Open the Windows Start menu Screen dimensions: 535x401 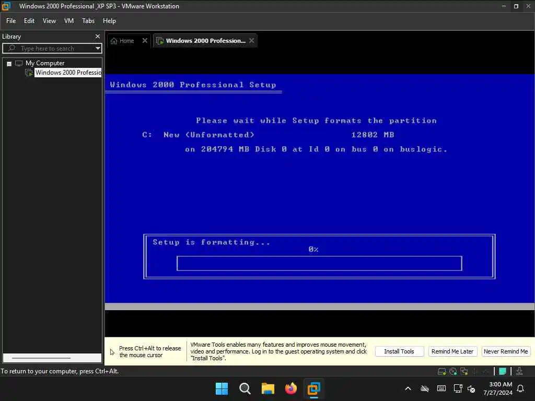pos(222,388)
